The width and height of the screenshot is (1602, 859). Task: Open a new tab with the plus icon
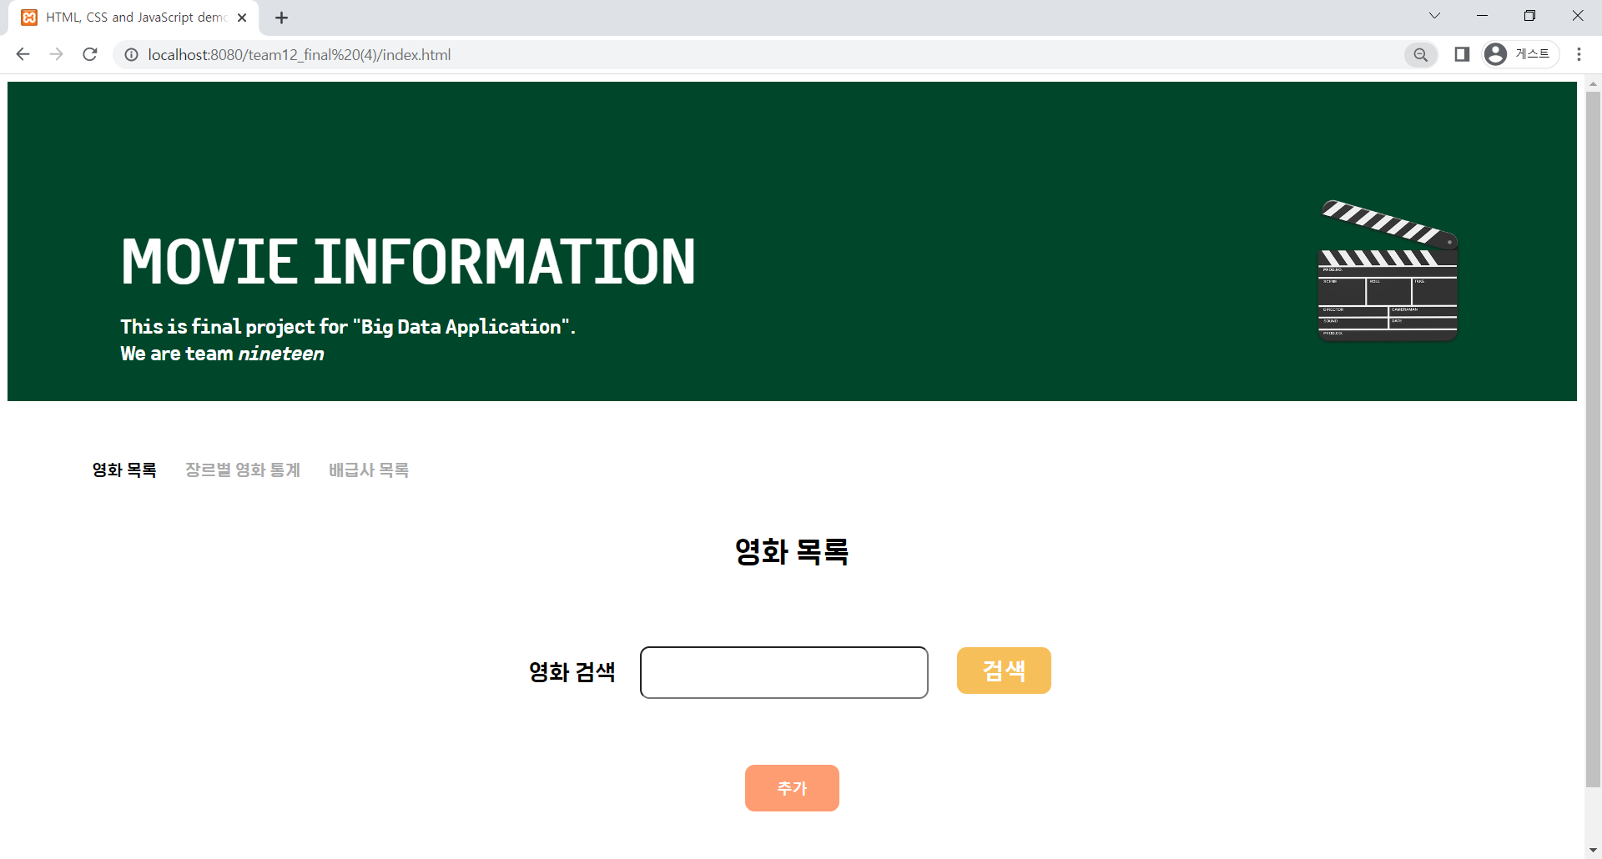(282, 18)
